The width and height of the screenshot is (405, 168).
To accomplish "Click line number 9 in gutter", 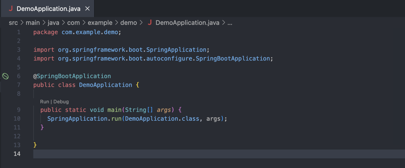I will pyautogui.click(x=18, y=110).
